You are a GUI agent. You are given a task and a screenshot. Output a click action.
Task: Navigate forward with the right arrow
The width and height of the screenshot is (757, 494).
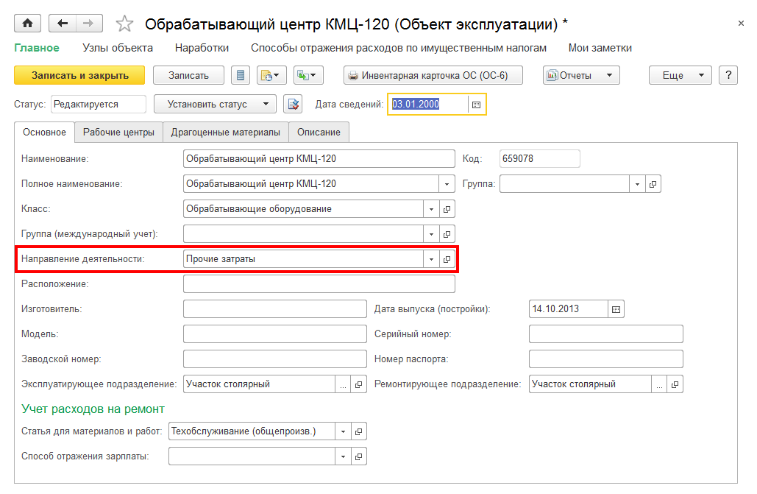click(x=89, y=24)
